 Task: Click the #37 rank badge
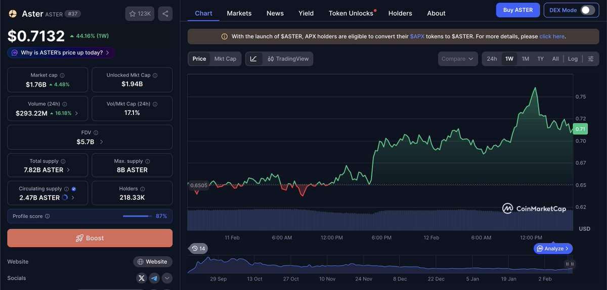coord(73,14)
